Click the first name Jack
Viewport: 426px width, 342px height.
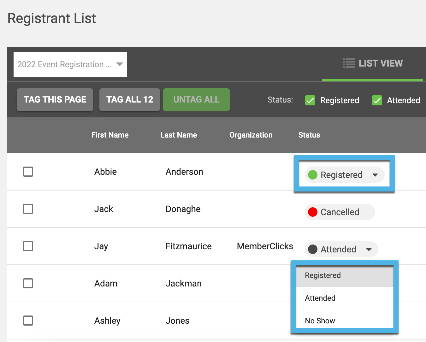pyautogui.click(x=104, y=209)
